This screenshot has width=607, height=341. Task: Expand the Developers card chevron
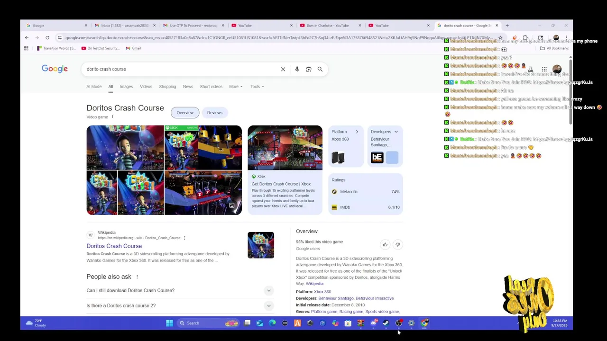(x=396, y=132)
